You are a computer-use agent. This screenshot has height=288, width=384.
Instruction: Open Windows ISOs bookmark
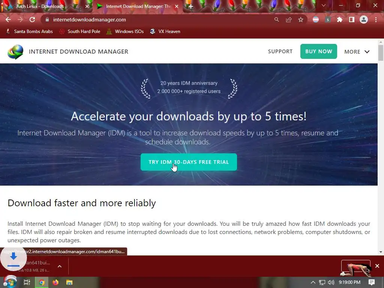pyautogui.click(x=125, y=31)
